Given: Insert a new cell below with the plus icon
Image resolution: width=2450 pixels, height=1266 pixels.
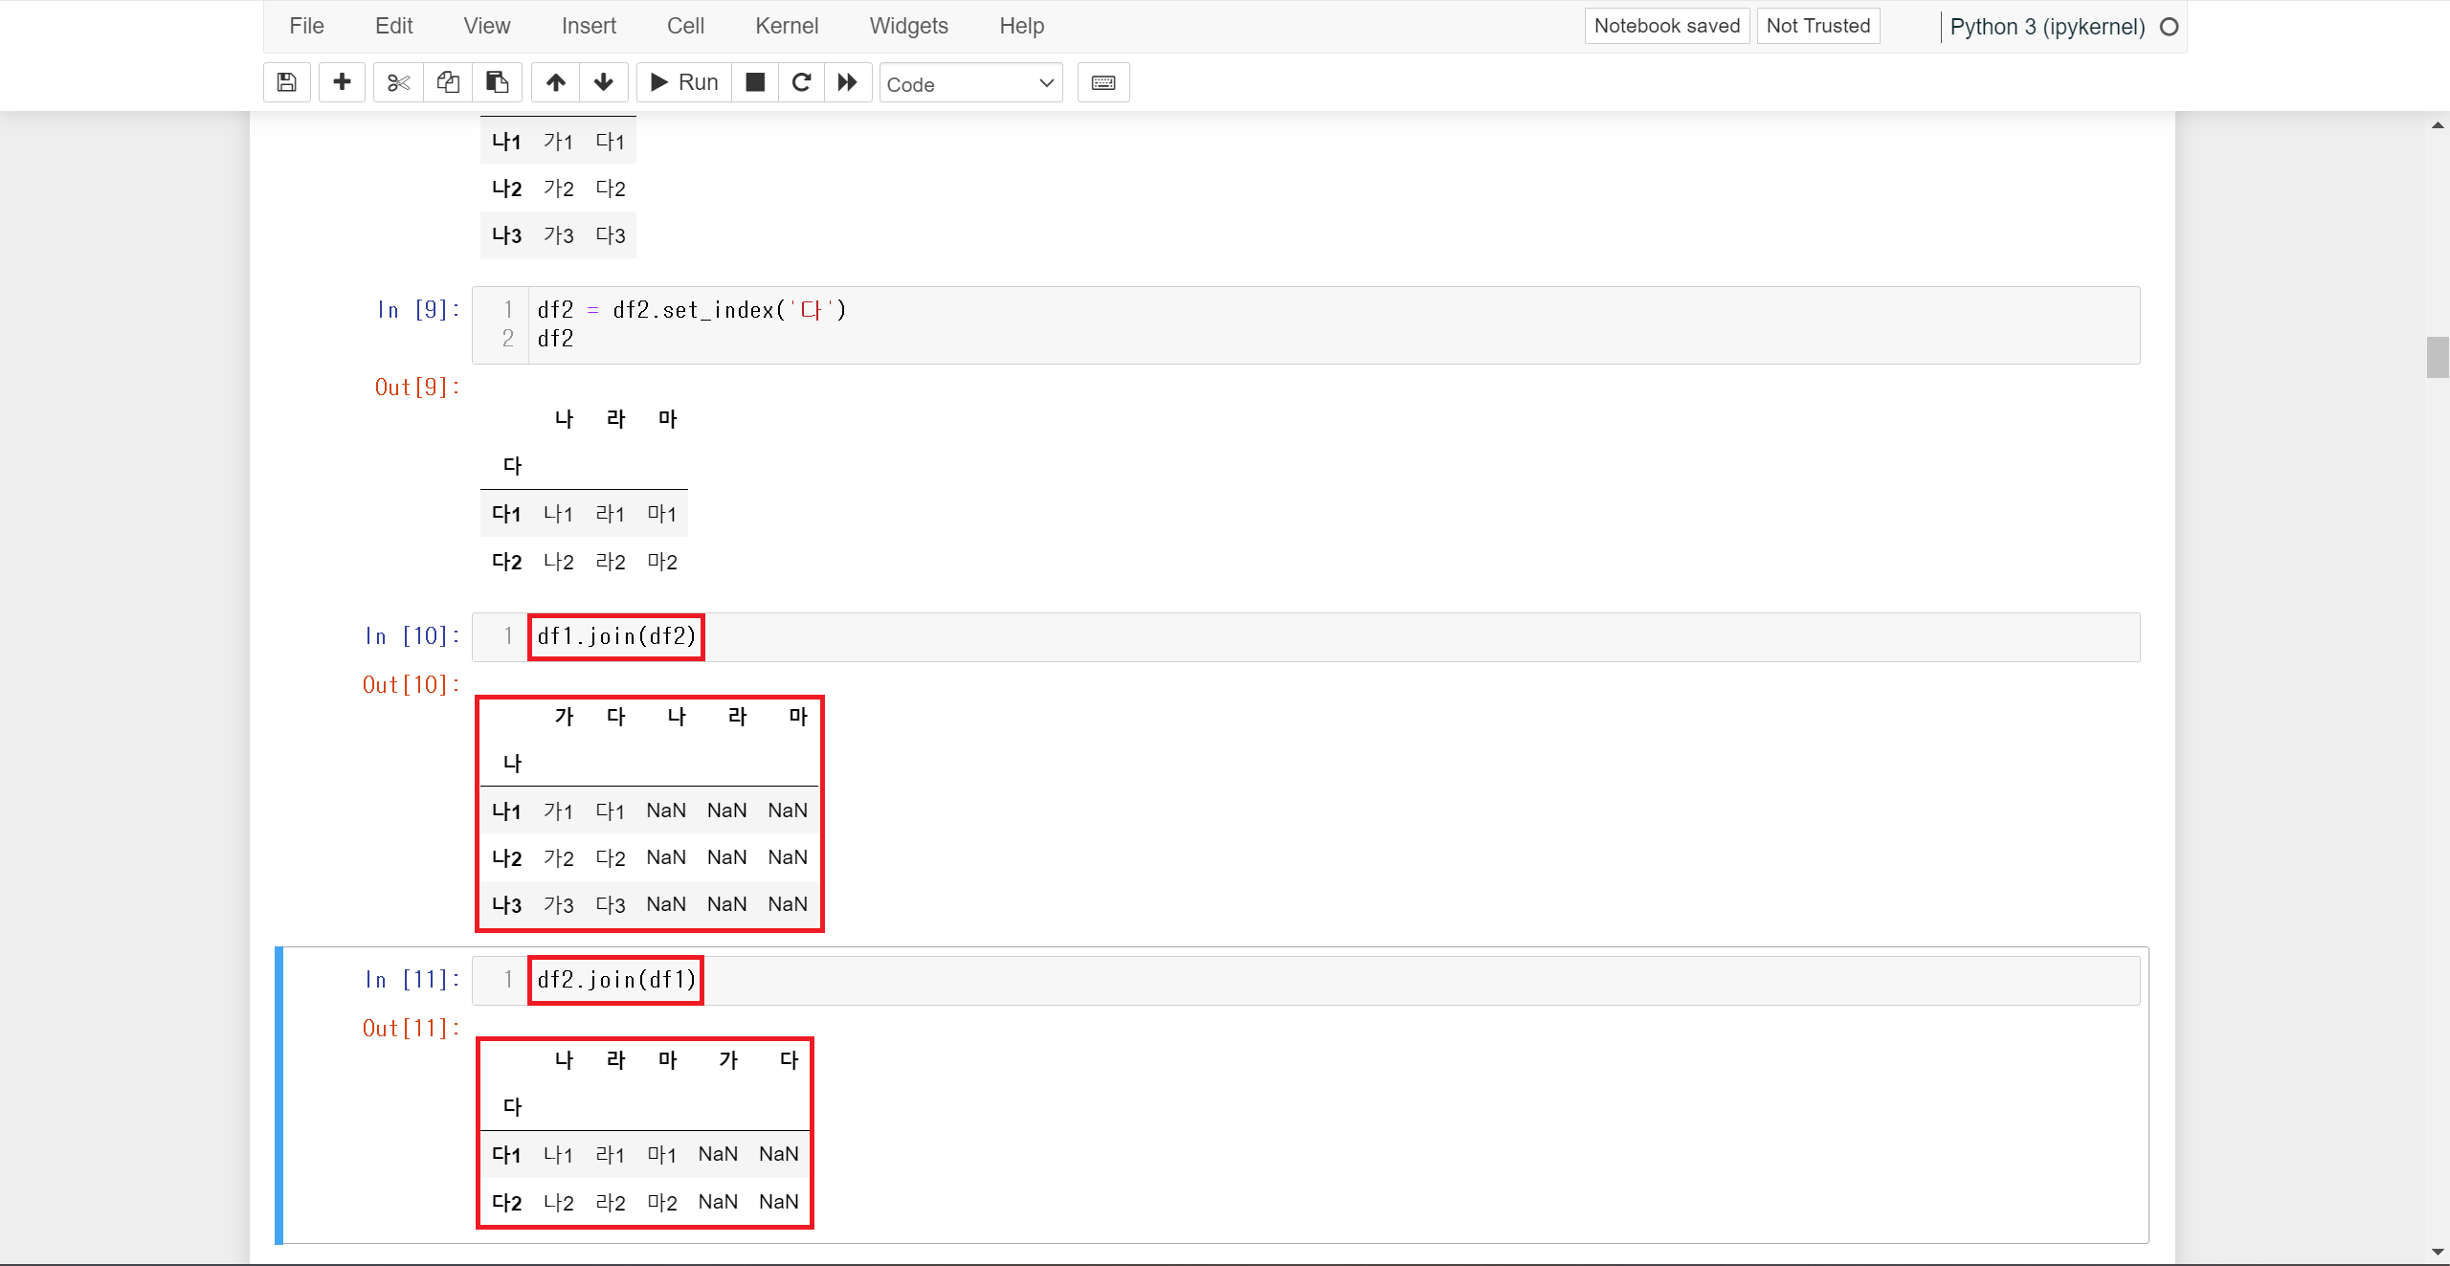Looking at the screenshot, I should point(342,82).
